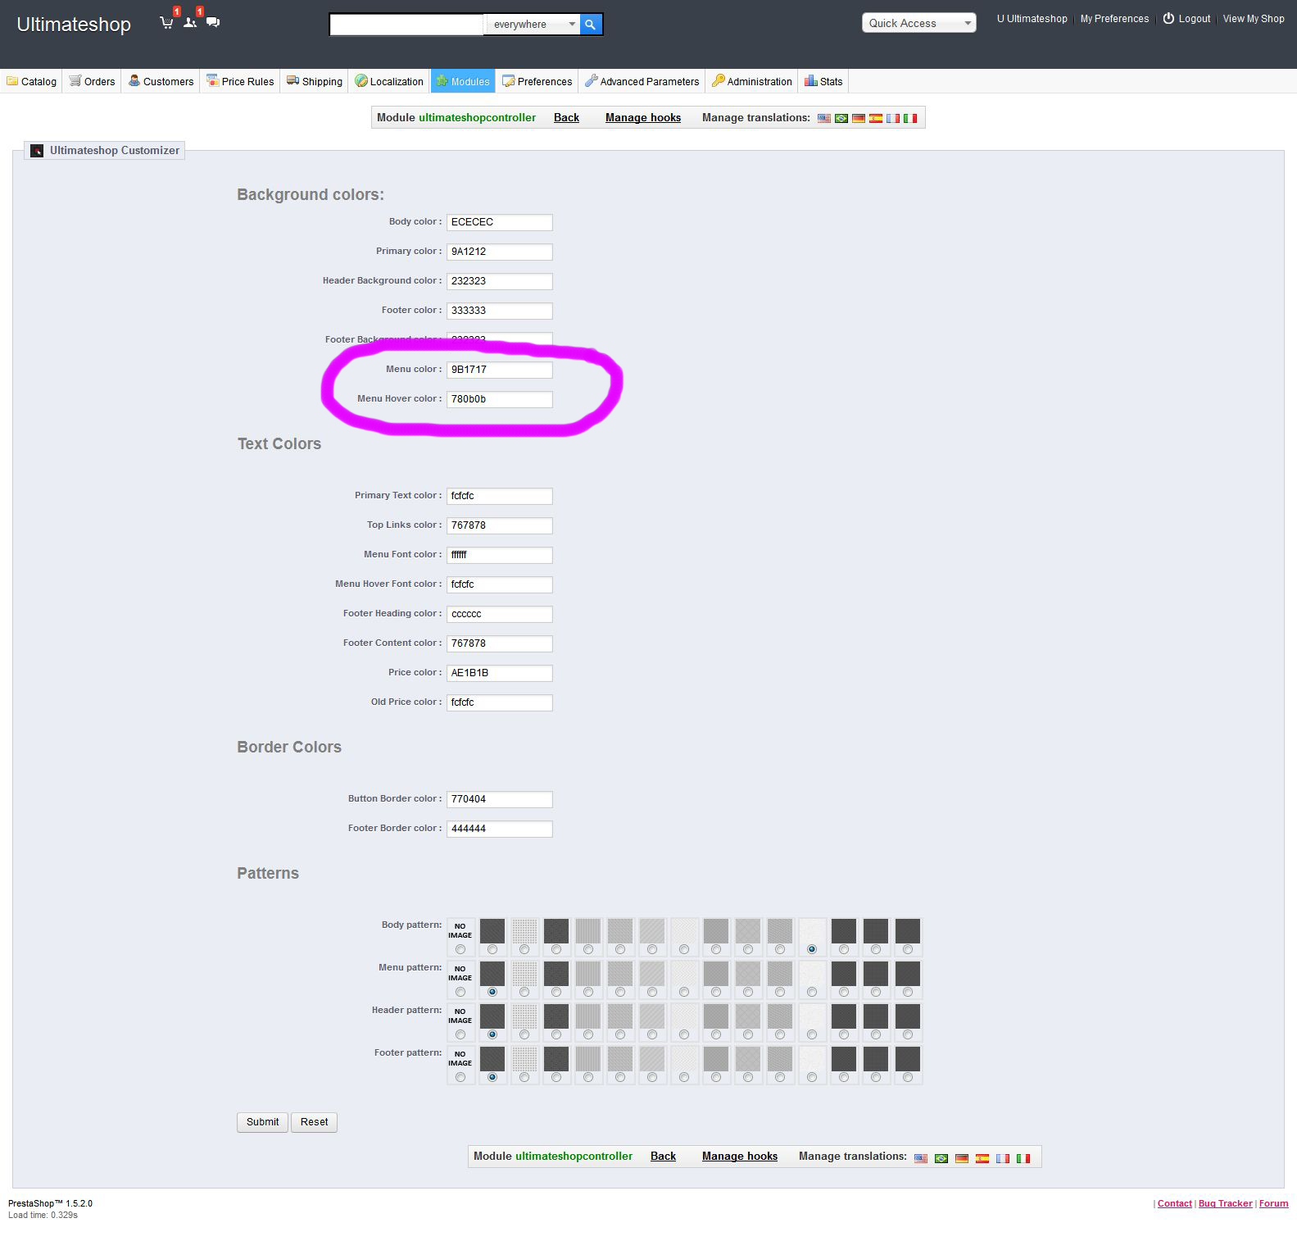1297x1250 pixels.
Task: Click the Logout link
Action: point(1187,19)
